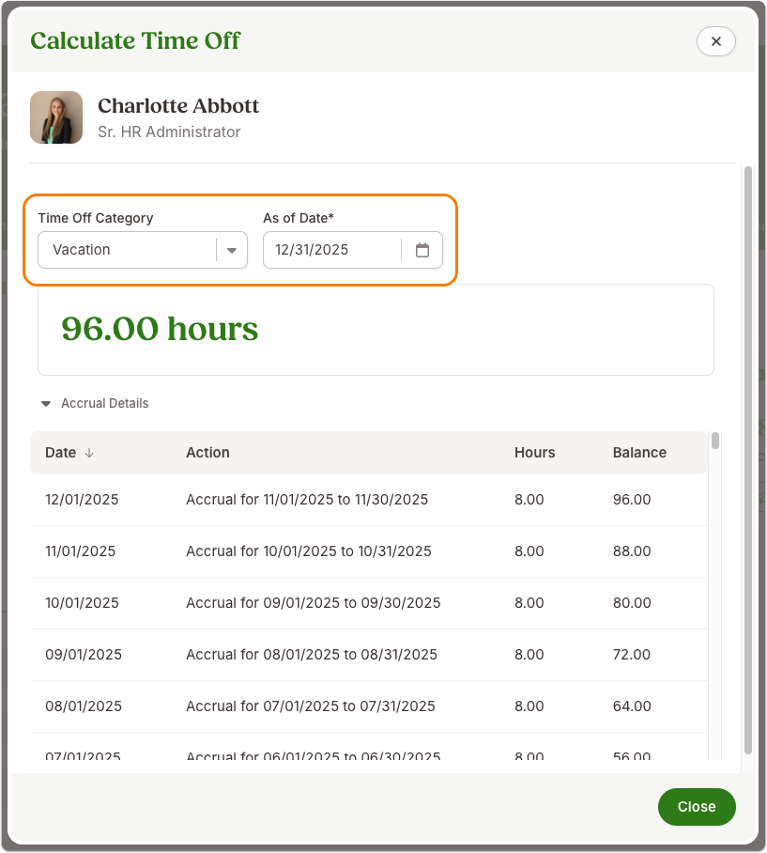This screenshot has width=767, height=853.
Task: Select the 10/01/2025 accrual row
Action: [x=369, y=603]
